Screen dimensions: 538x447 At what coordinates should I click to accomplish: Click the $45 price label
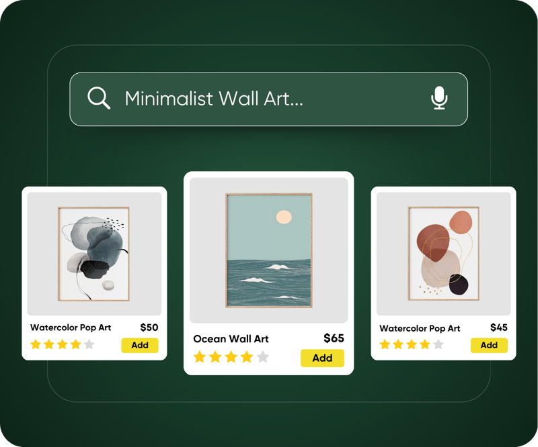[499, 328]
